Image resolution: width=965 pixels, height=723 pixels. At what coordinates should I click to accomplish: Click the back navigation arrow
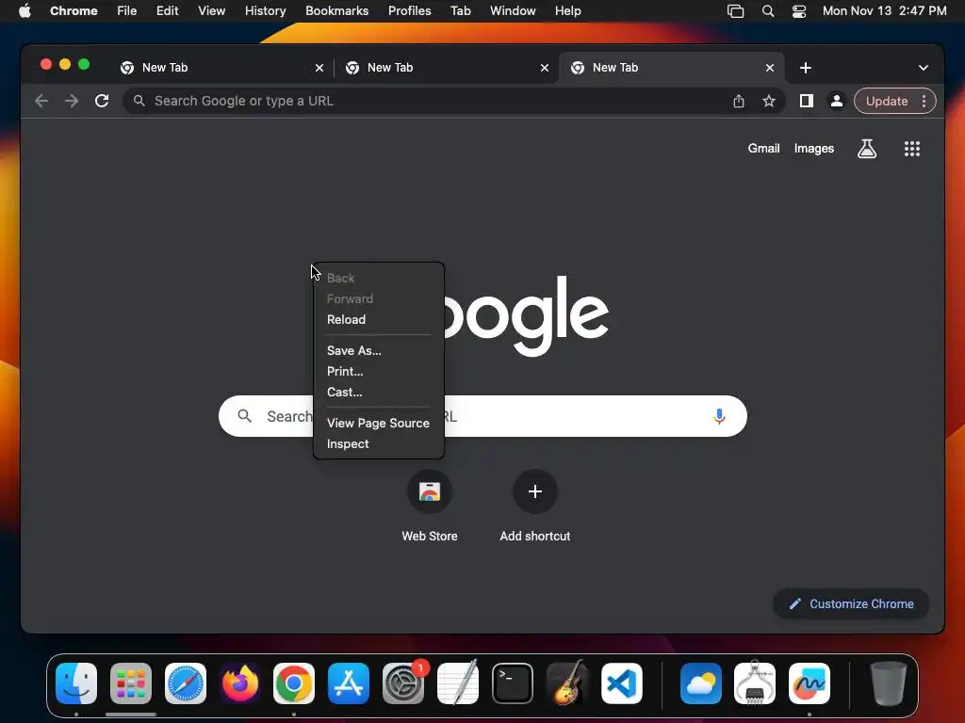point(41,101)
